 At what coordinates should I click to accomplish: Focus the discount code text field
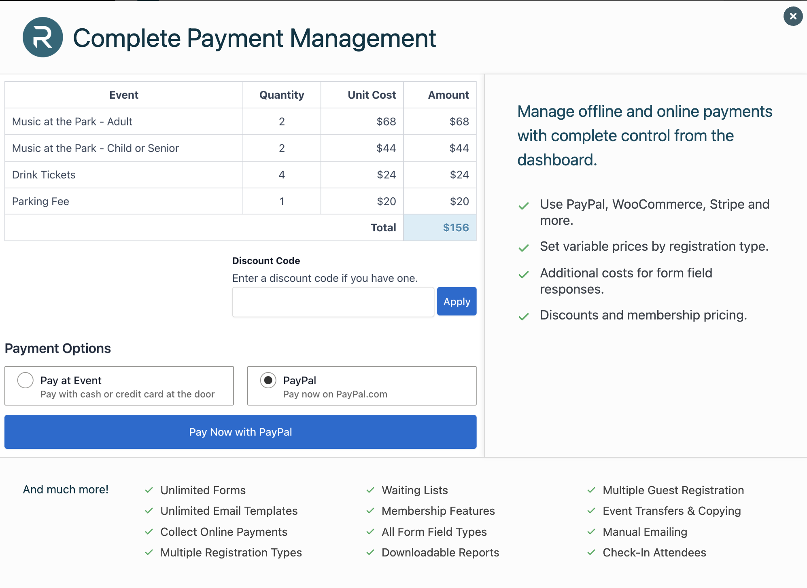(x=333, y=302)
